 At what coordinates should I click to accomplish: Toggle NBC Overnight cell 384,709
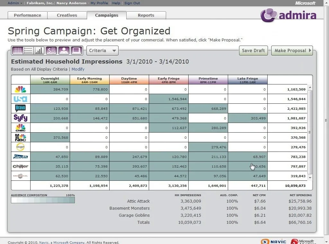pos(50,89)
